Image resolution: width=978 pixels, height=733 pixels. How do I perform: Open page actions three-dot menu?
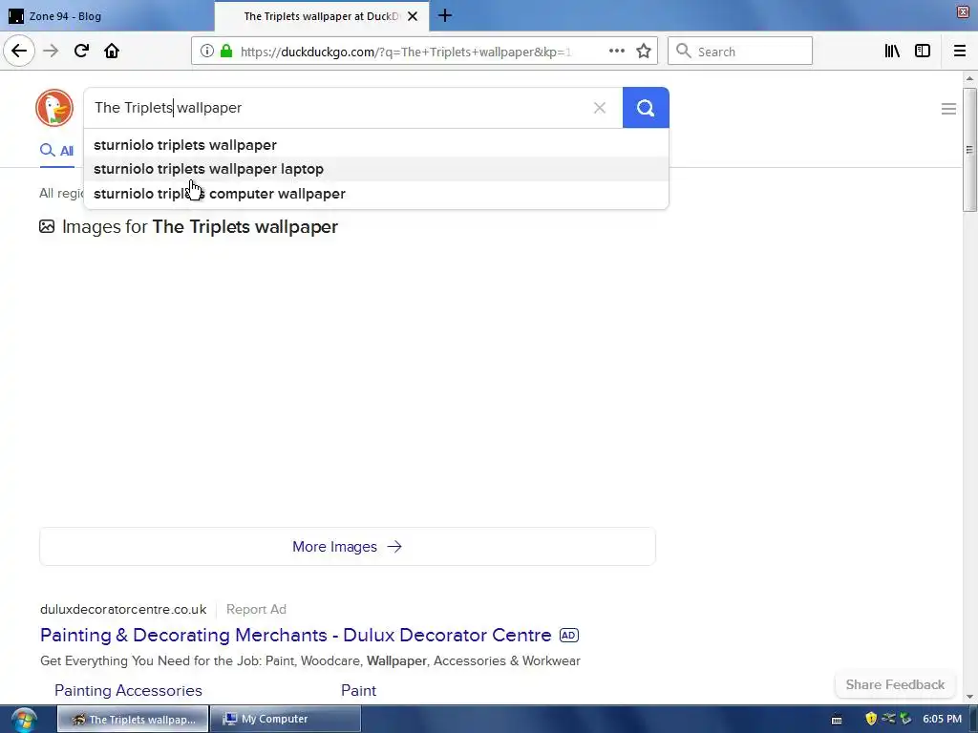point(616,52)
